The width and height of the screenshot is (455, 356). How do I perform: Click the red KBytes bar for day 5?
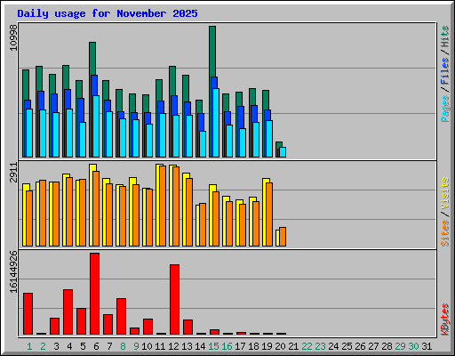click(81, 321)
